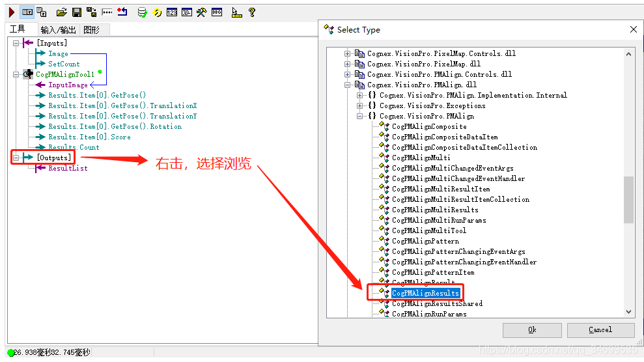The width and height of the screenshot is (644, 362).
Task: Click the CogPMAlignMulti class icon
Action: click(384, 157)
